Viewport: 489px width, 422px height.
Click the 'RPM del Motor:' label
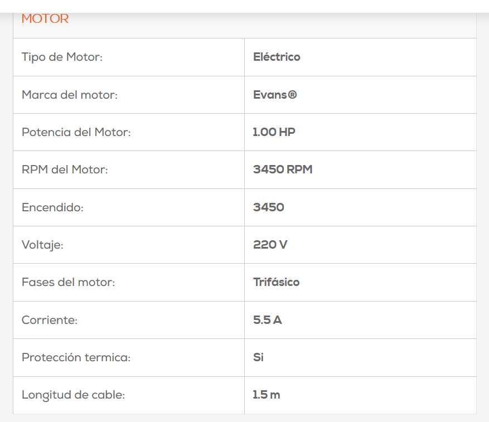(x=65, y=169)
